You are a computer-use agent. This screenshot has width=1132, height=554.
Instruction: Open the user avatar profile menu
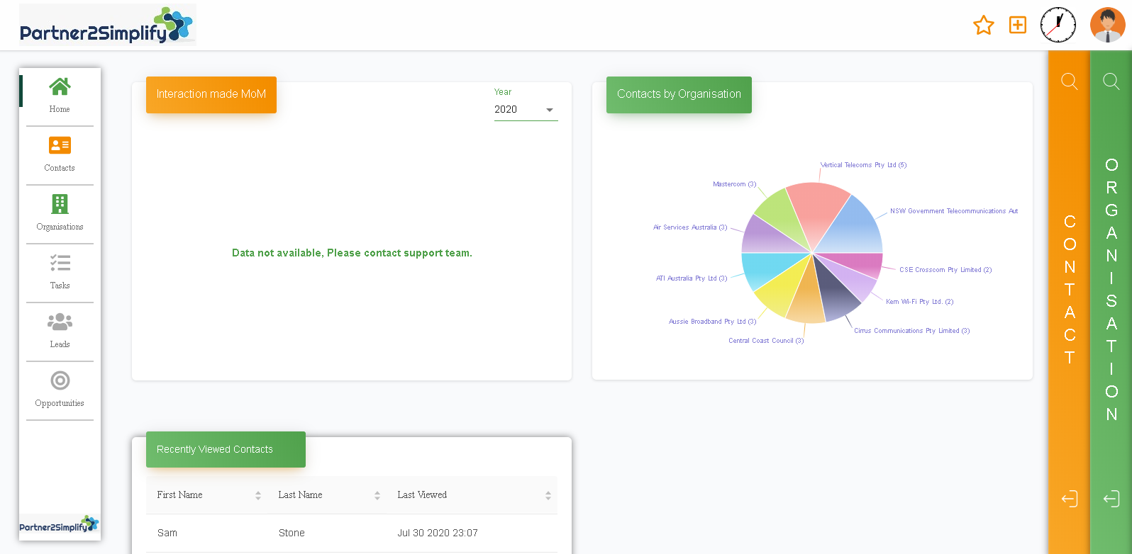(x=1106, y=25)
